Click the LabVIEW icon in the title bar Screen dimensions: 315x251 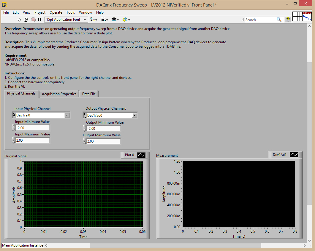tap(4, 4)
